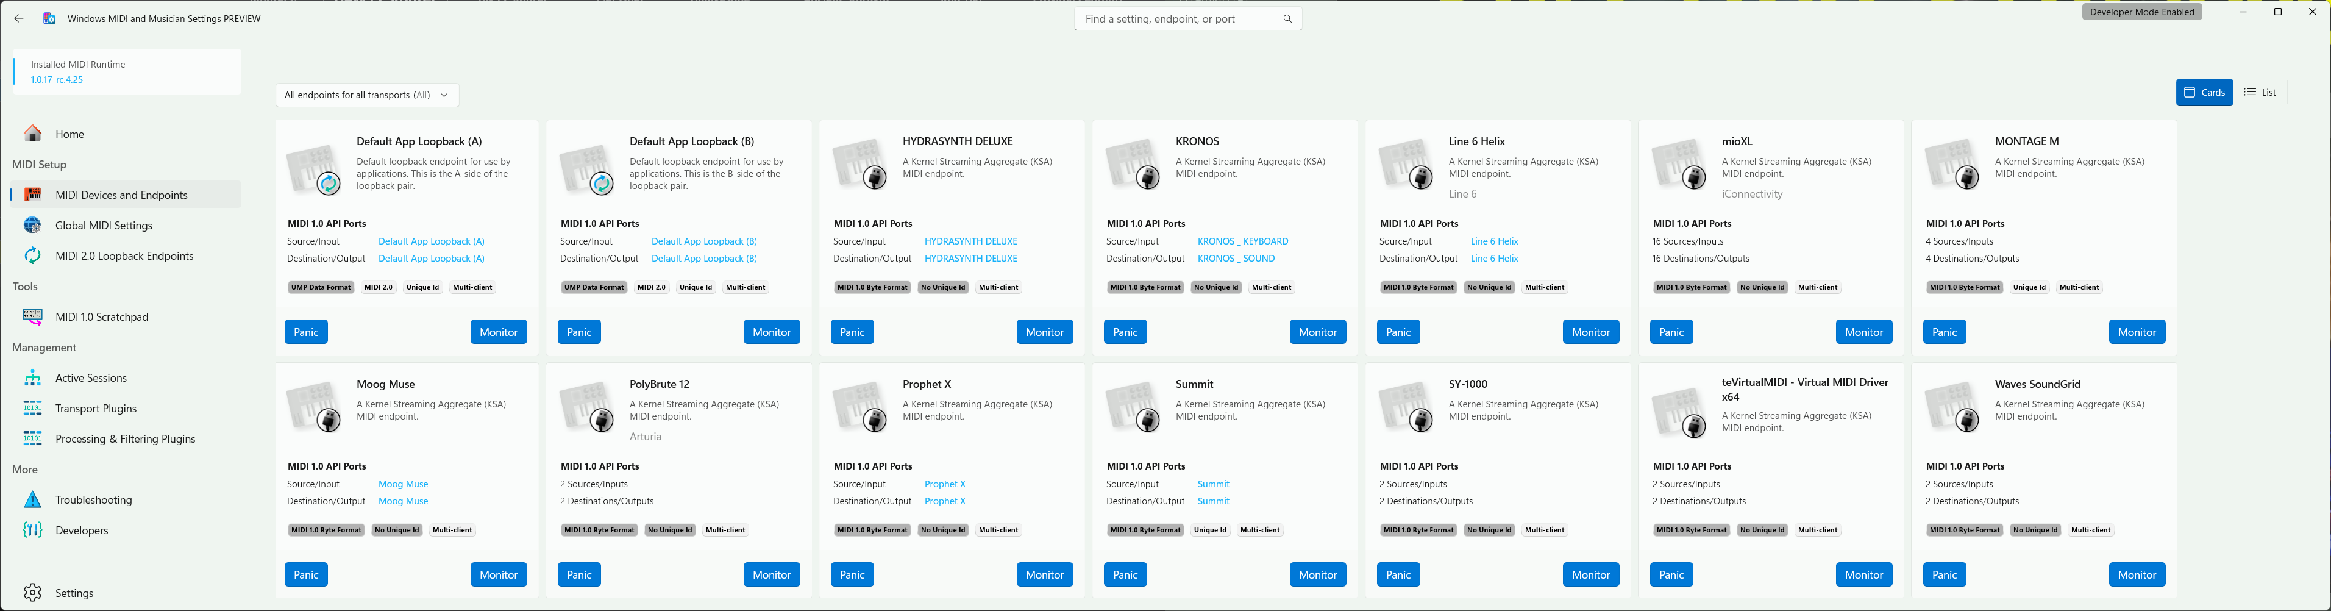
Task: Click the Developers icon in sidebar
Action: pos(32,531)
